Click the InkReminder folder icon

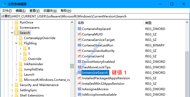coord(21,64)
